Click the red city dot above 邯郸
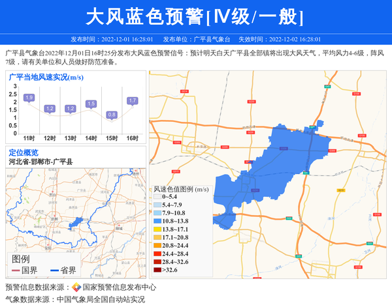This screenshot has height=307, width=392. tap(54, 216)
